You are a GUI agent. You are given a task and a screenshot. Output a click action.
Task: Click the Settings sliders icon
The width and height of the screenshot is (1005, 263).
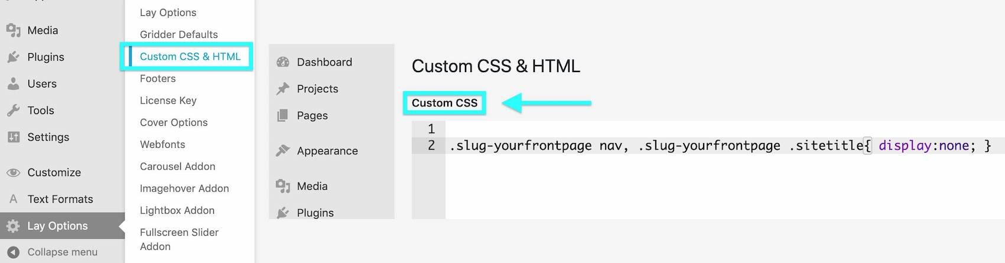tap(13, 137)
